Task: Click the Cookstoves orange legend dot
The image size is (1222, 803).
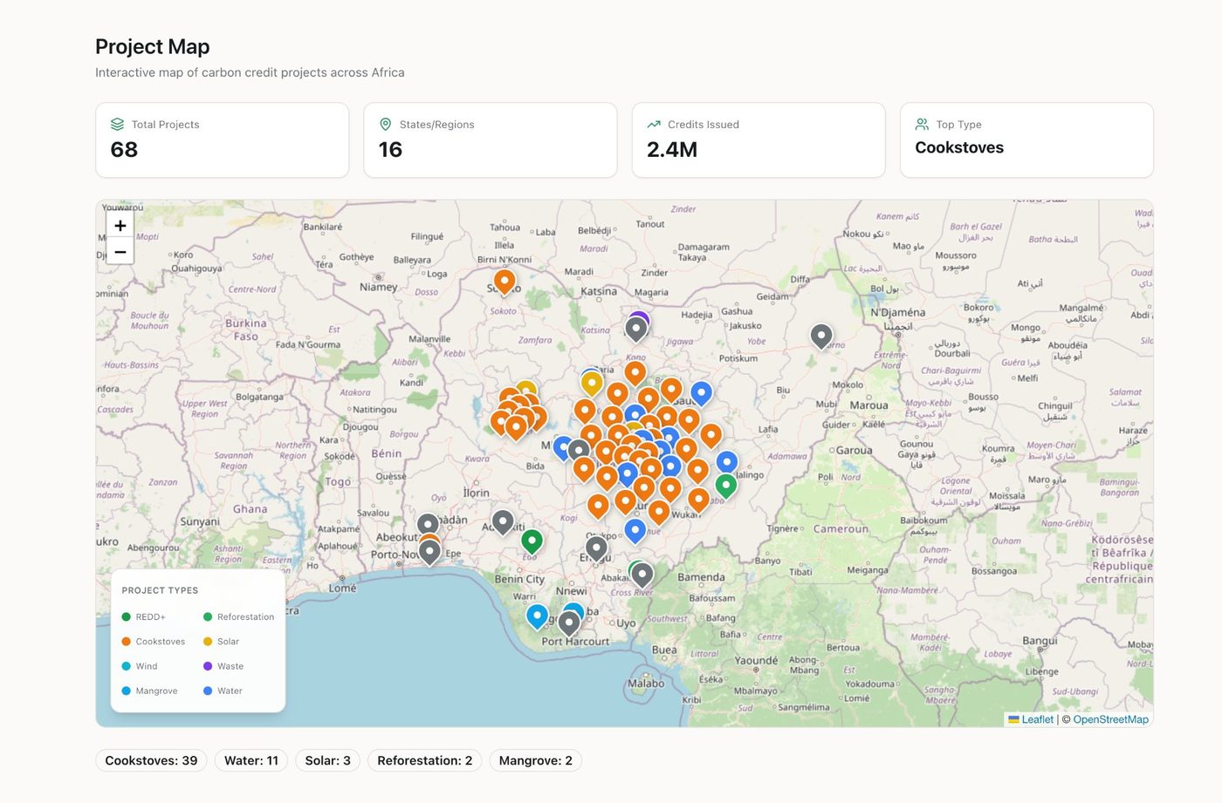Action: (127, 642)
